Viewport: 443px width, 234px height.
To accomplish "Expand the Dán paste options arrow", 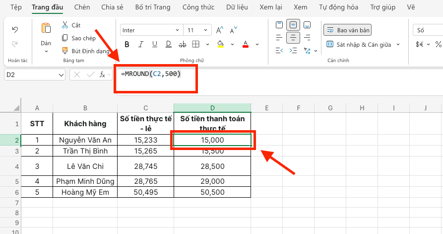I will coord(46,52).
